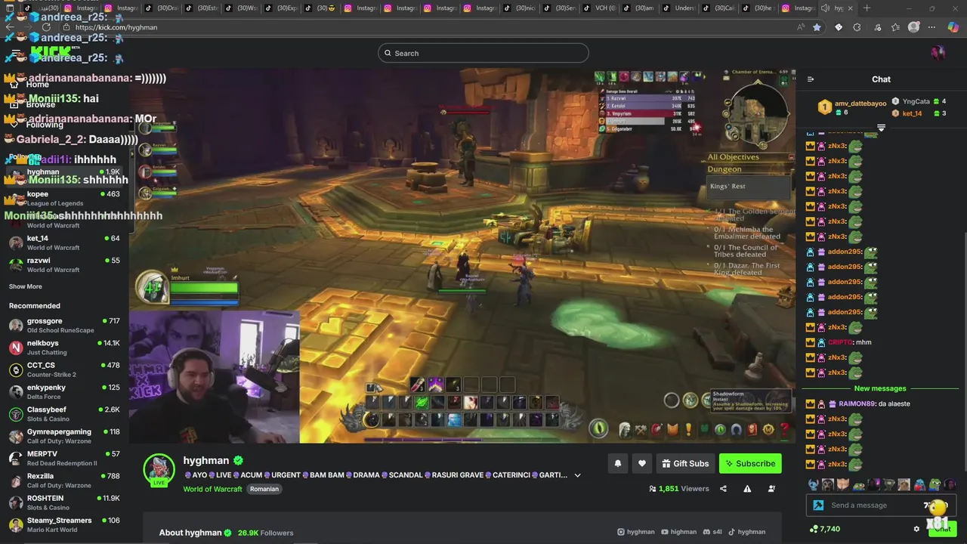The height and width of the screenshot is (544, 967).
Task: Open recommended channel nelkboys
Action: (x=64, y=348)
